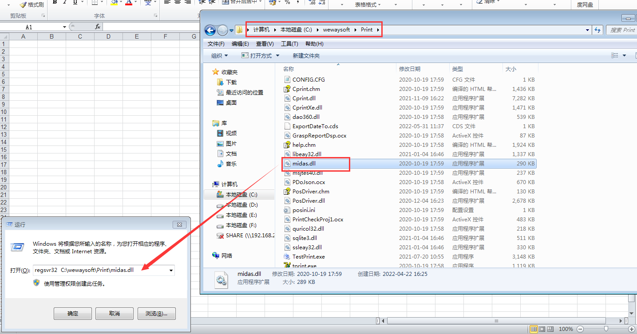
Task: Expand the Run dialog Open combo box dropdown
Action: (170, 270)
